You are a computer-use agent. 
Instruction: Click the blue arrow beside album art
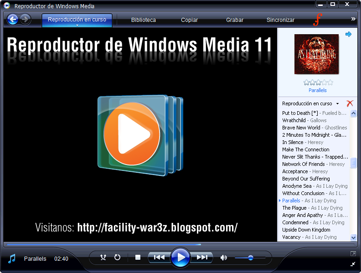[x=348, y=34]
